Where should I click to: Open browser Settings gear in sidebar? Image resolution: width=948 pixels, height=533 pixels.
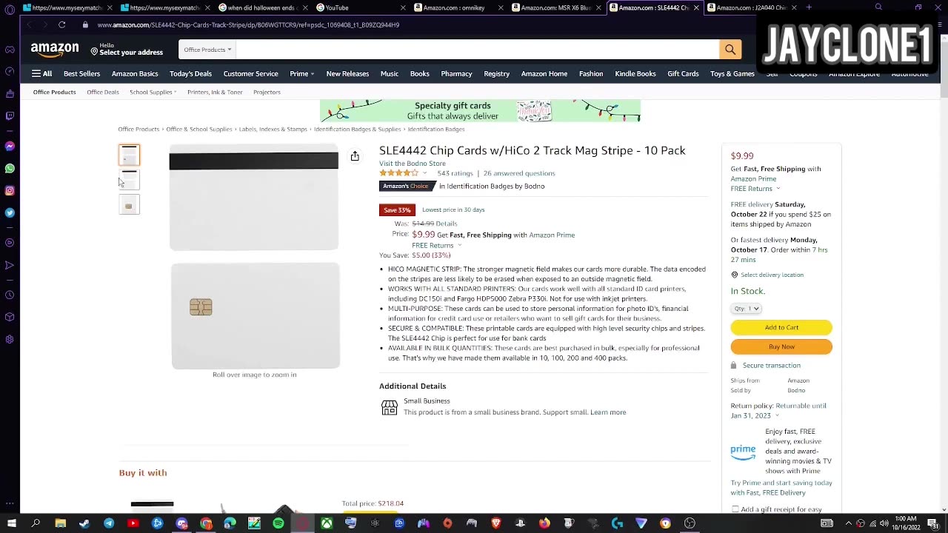click(10, 339)
